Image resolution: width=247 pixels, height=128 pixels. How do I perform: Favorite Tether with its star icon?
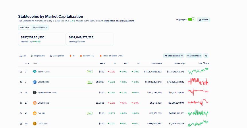21,72
